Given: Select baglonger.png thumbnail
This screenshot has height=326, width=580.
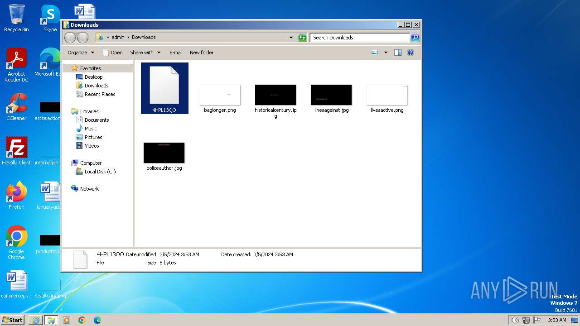Looking at the screenshot, I should pos(220,95).
